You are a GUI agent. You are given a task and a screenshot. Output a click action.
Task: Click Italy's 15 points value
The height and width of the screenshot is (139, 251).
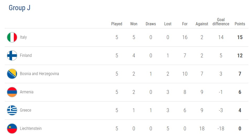click(240, 37)
